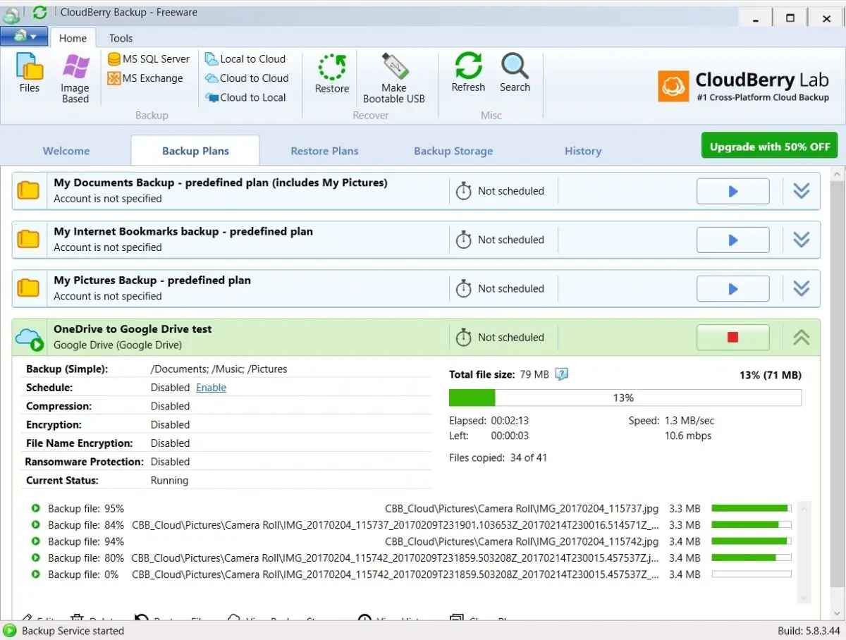Click the Backup Service started status text
This screenshot has width=846, height=640.
(73, 631)
